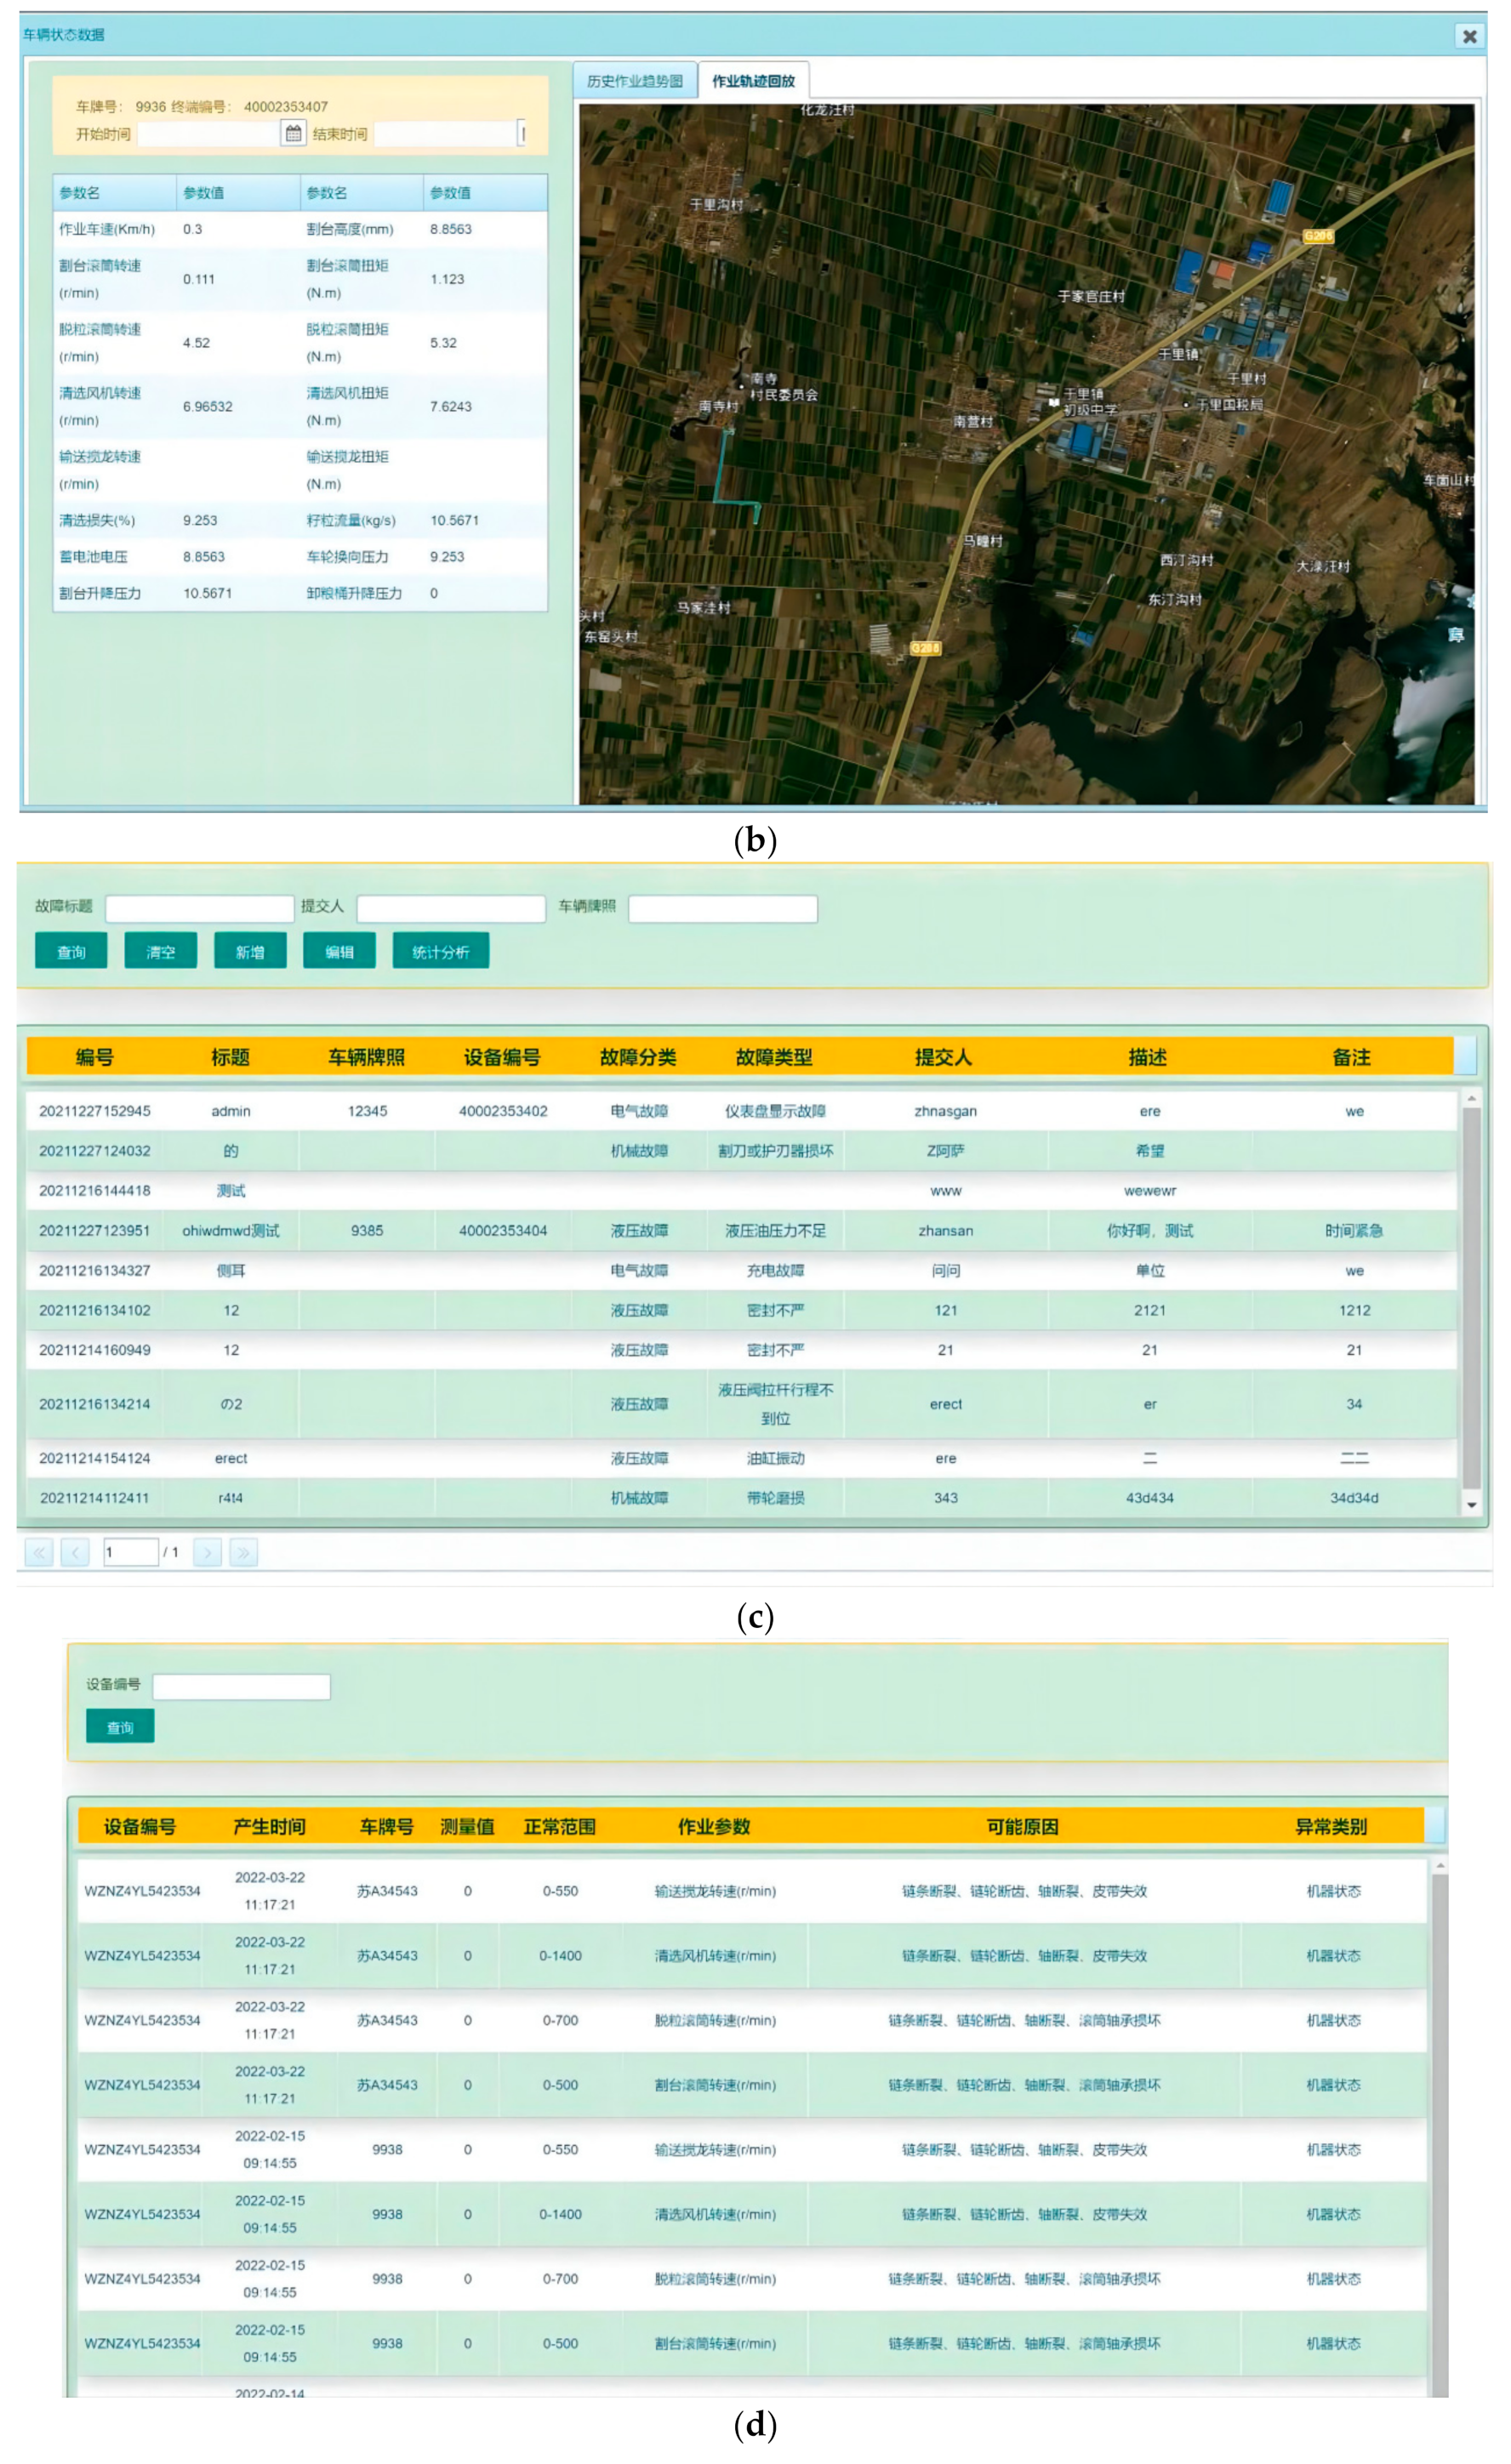Click the 编辑 button
Viewport: 1511px width, 2464px height.
pyautogui.click(x=339, y=951)
